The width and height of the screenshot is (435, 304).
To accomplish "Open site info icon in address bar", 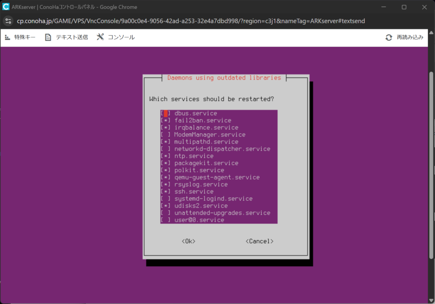I will (8, 21).
